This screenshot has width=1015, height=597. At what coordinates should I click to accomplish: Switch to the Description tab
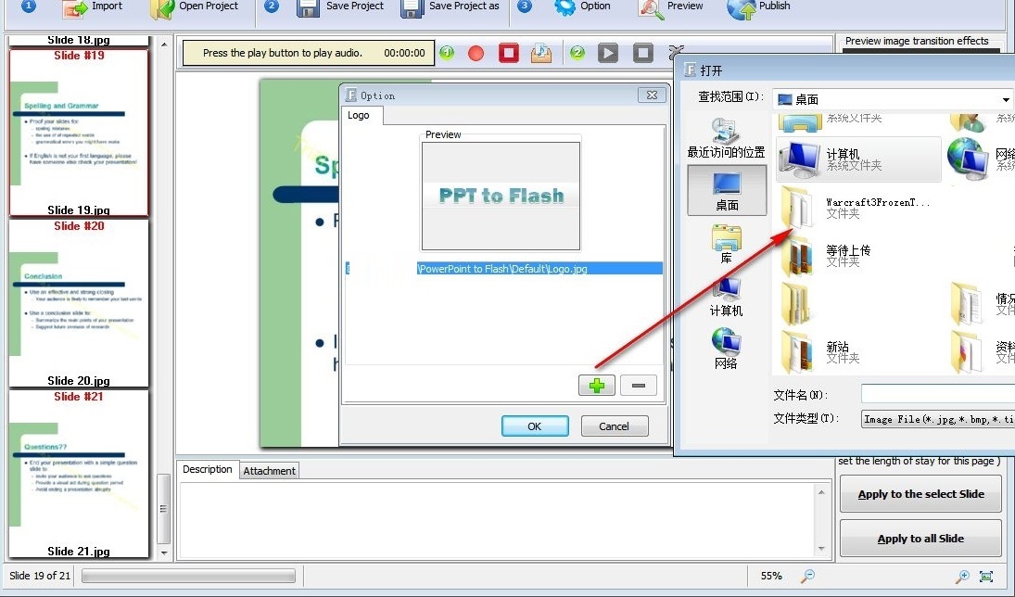pyautogui.click(x=207, y=469)
